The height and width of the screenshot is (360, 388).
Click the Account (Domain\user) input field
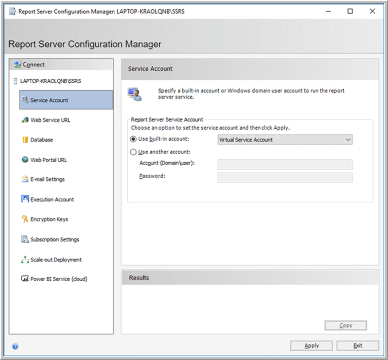coord(285,165)
